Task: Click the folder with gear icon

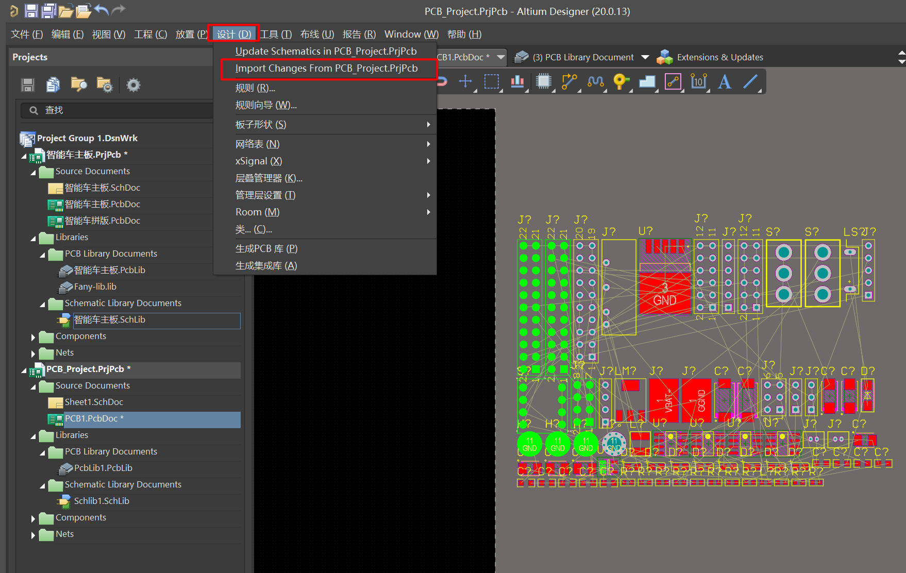Action: (105, 85)
